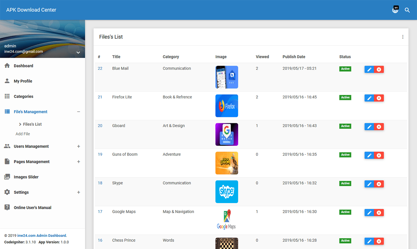Image resolution: width=417 pixels, height=249 pixels.
Task: Click the APK Download Center title
Action: pyautogui.click(x=31, y=10)
